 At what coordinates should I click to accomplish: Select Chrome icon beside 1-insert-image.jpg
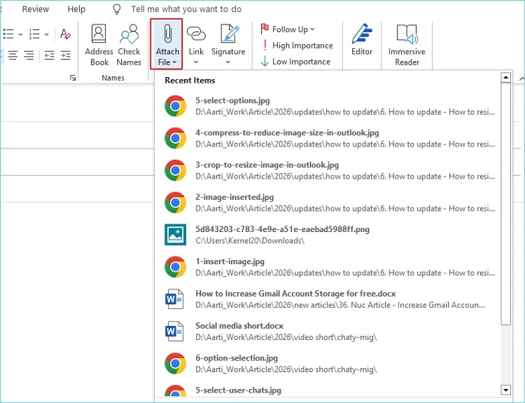pos(175,267)
